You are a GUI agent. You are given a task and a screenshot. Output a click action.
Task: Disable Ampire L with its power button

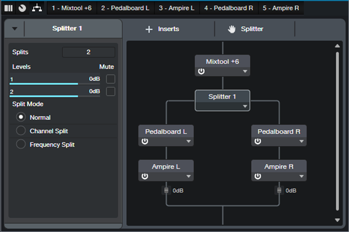click(145, 176)
